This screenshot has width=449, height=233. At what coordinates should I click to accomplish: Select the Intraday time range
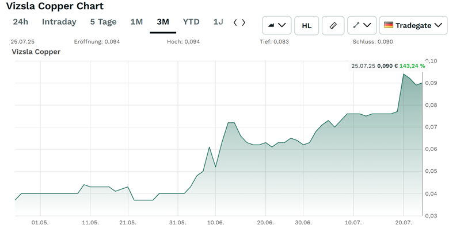[x=59, y=22]
